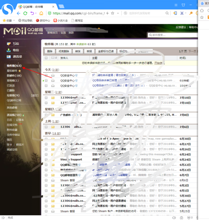Click the speaker mute icon in the status bar
This screenshot has height=220, width=209.
pyautogui.click(x=174, y=218)
